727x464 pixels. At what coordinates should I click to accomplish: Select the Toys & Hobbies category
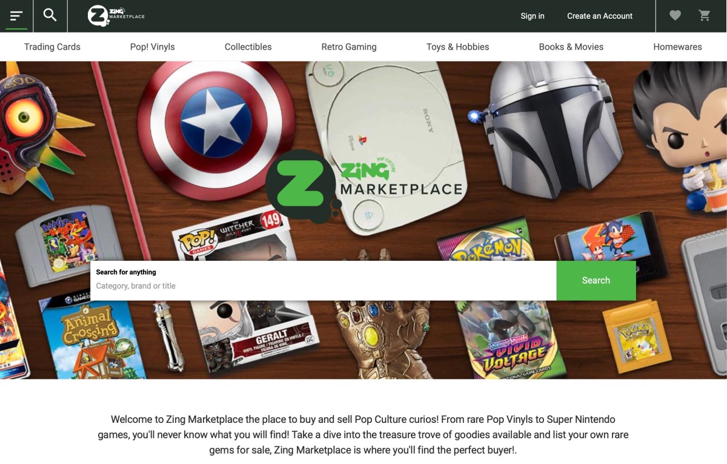(458, 47)
